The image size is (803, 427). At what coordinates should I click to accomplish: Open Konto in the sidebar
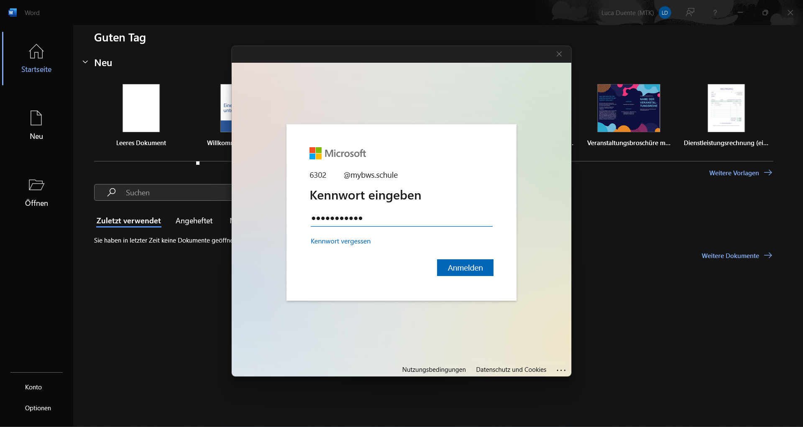coord(33,387)
